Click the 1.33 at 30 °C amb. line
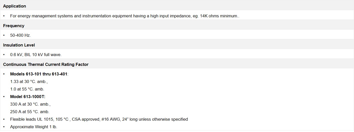Viewport: 354px width, 132px height. 29,81
